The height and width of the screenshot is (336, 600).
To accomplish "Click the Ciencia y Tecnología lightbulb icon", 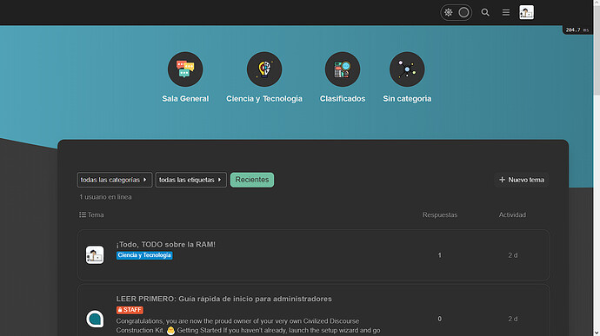I will pos(264,69).
